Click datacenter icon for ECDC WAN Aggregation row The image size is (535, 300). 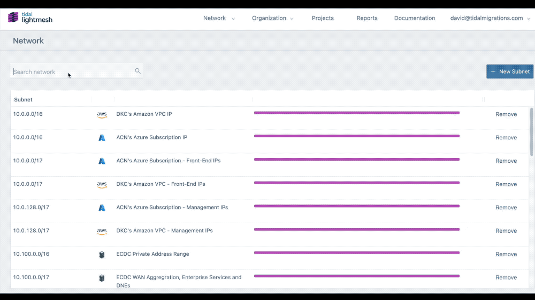click(x=102, y=278)
